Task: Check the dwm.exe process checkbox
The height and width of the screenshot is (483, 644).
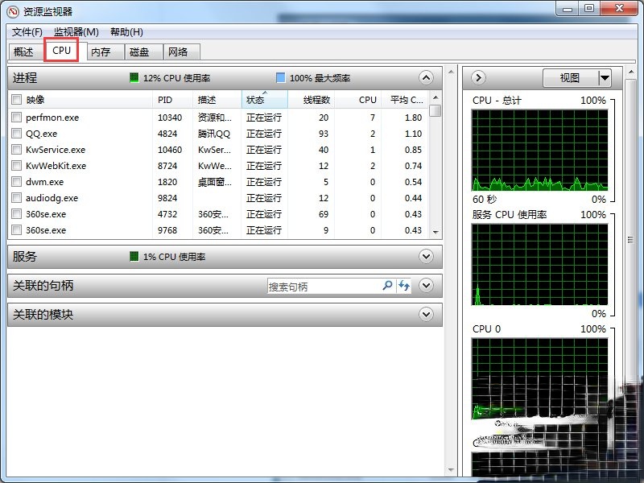Action: click(17, 182)
